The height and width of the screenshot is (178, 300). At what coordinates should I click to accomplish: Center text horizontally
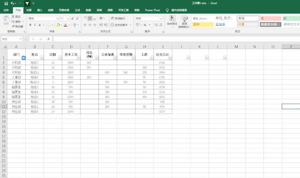click(x=90, y=25)
